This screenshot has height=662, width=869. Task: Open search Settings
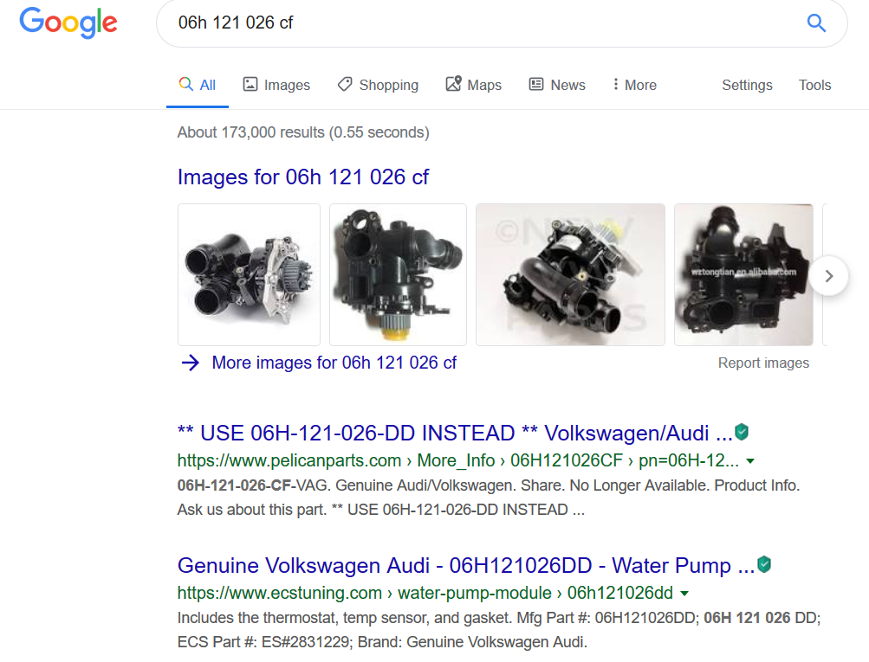tap(747, 85)
